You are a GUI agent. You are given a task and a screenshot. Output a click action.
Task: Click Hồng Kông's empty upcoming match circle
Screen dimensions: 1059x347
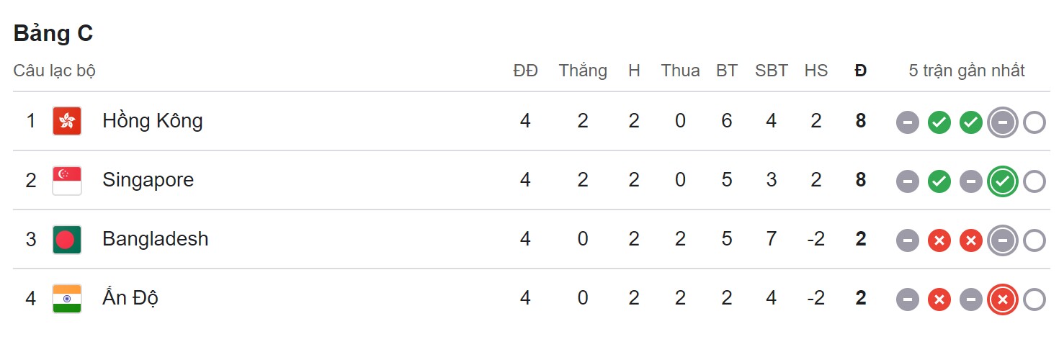point(1034,122)
